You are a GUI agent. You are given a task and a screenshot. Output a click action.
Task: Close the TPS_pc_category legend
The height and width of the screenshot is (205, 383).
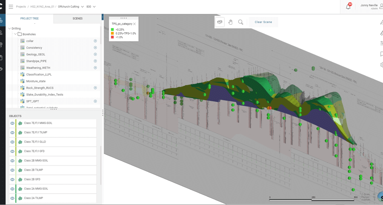coord(134,24)
